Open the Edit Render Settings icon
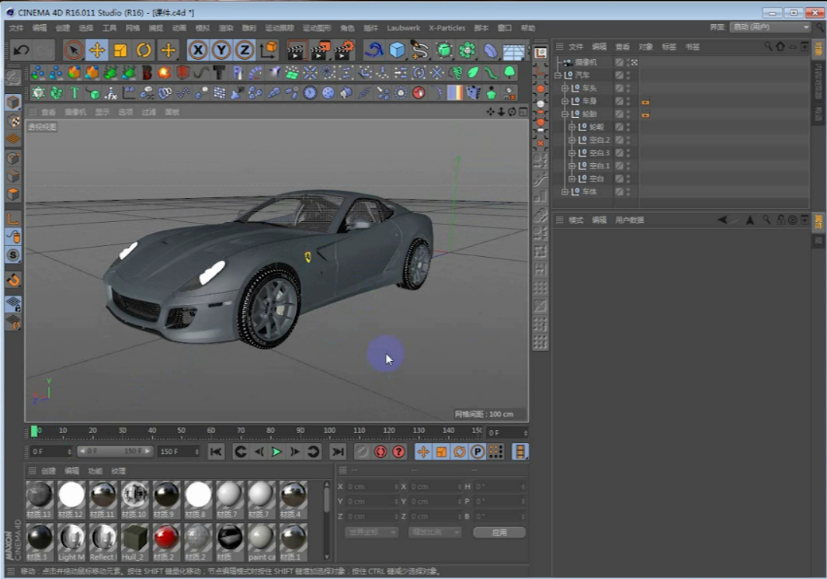Viewport: 827px width, 579px height. (342, 50)
